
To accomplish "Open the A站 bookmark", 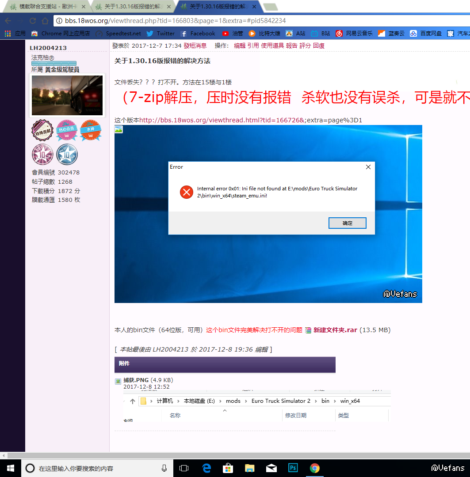I will (295, 34).
